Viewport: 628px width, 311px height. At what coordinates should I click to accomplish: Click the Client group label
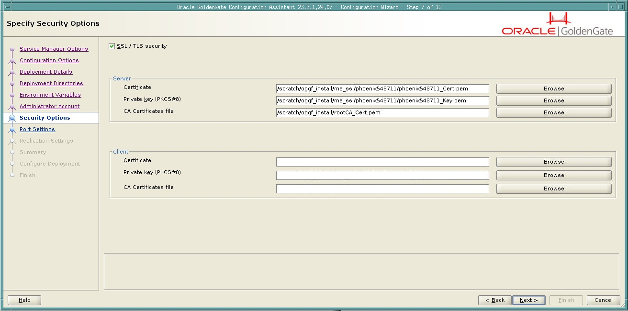click(x=121, y=152)
